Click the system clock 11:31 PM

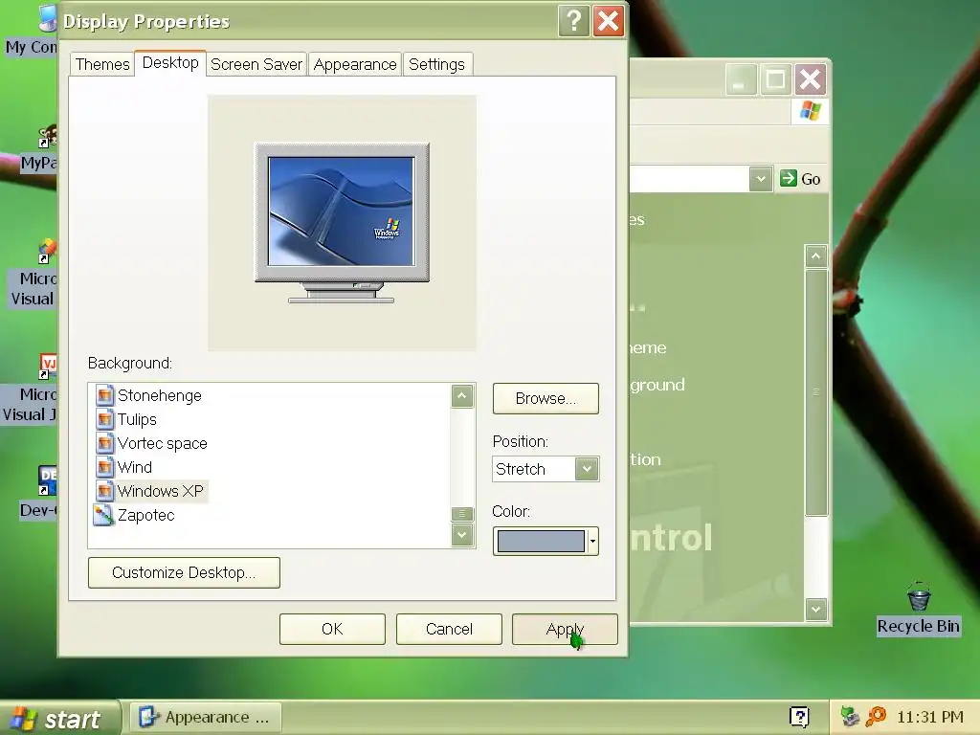coord(930,717)
